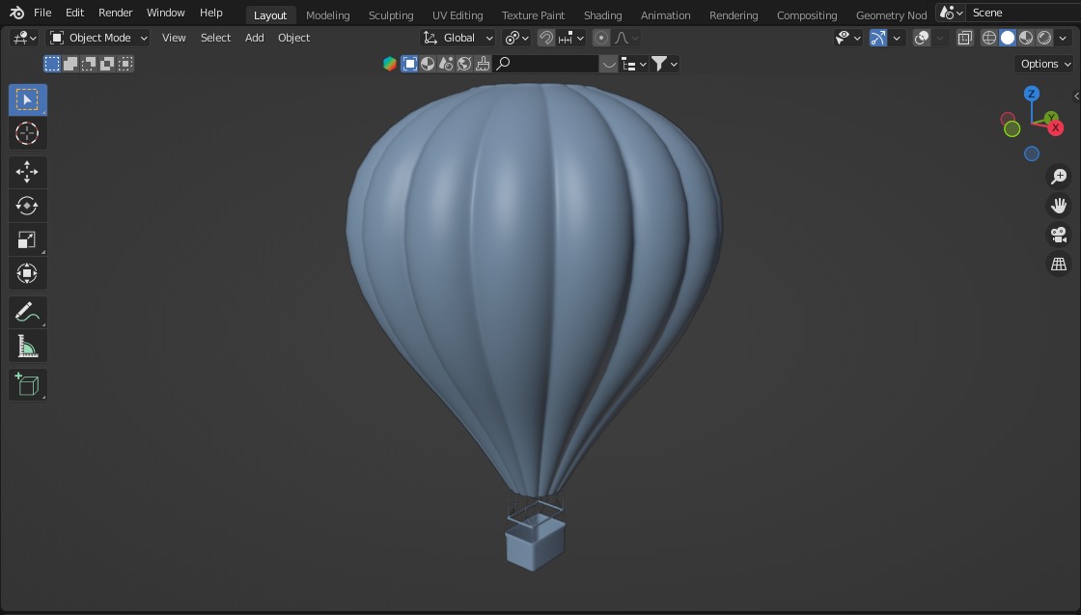Click the Zoom magnifier viewport icon
Image resolution: width=1081 pixels, height=615 pixels.
tap(1058, 177)
